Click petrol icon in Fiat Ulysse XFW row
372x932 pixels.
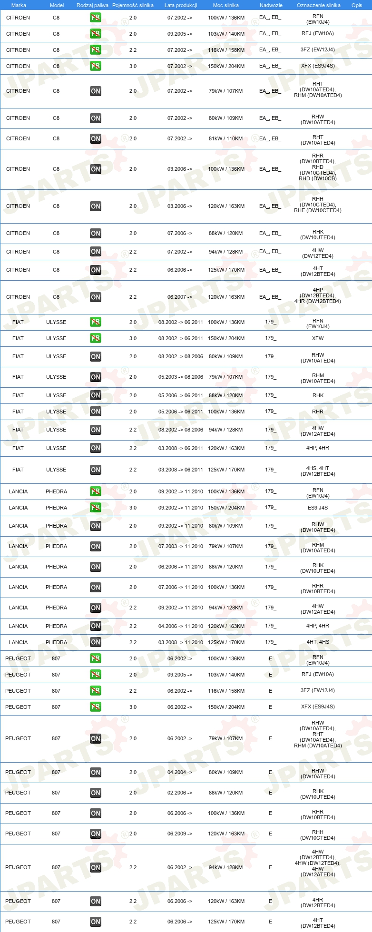point(96,338)
